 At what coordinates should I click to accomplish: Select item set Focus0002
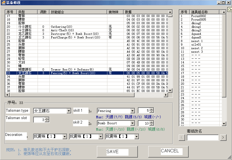pyautogui.click(x=200, y=16)
